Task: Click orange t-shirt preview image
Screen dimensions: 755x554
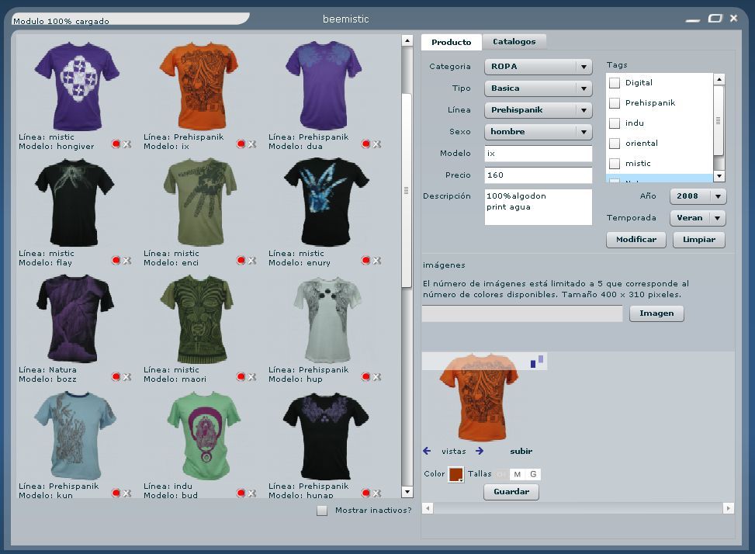Action: click(x=480, y=397)
